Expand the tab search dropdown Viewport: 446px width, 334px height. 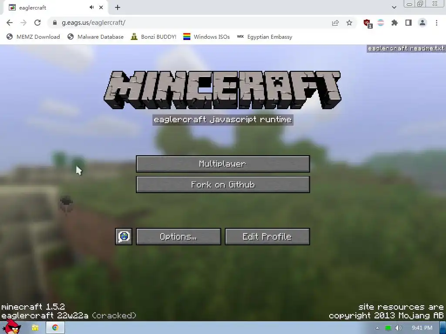pos(394,7)
